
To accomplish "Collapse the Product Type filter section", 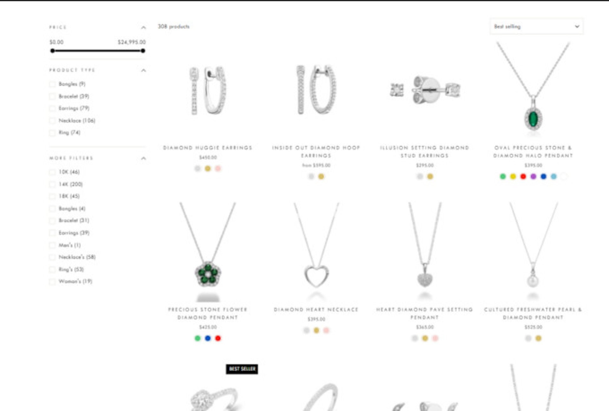I will [143, 70].
